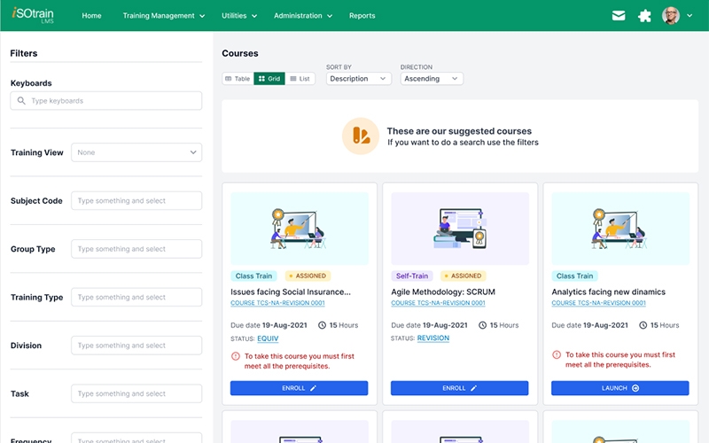Open the puzzle piece extensions icon
Viewport: 709px width, 443px height.
[x=644, y=16]
